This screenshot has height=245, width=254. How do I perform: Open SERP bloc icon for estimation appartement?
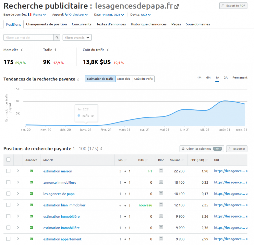pos(161,239)
